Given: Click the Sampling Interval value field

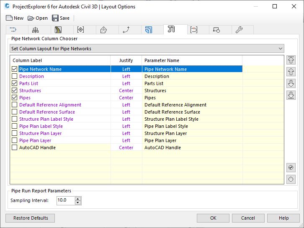Looking at the screenshot, I should 66,200.
